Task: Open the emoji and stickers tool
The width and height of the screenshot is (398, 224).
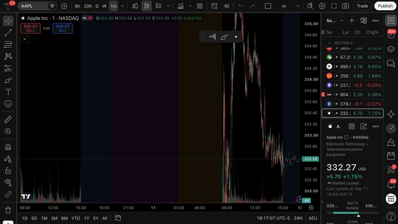Action: pyautogui.click(x=8, y=104)
